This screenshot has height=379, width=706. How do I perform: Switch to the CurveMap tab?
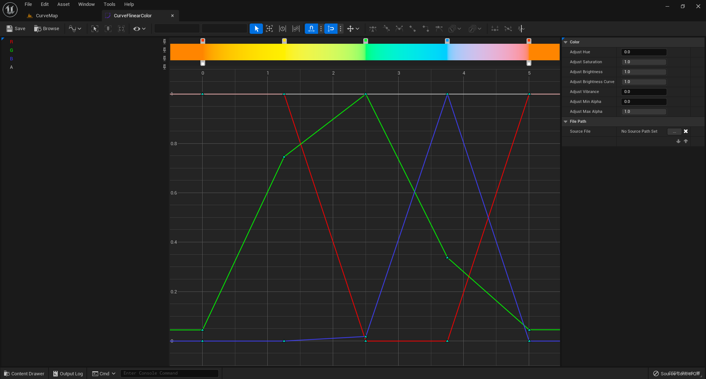point(46,15)
